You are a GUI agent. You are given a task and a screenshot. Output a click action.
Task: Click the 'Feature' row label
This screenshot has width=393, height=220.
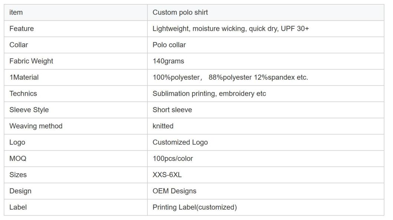coord(22,29)
